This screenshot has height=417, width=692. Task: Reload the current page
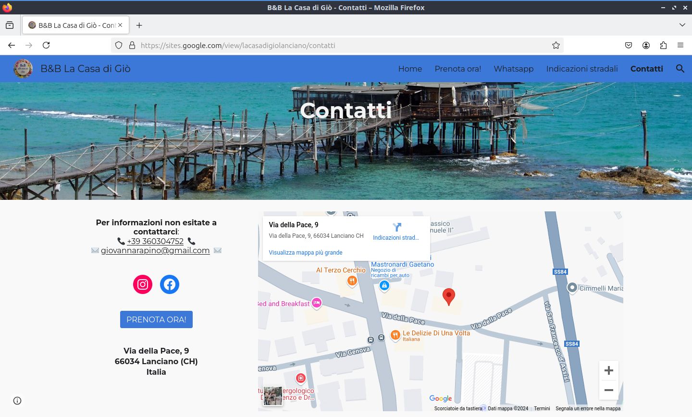tap(46, 45)
